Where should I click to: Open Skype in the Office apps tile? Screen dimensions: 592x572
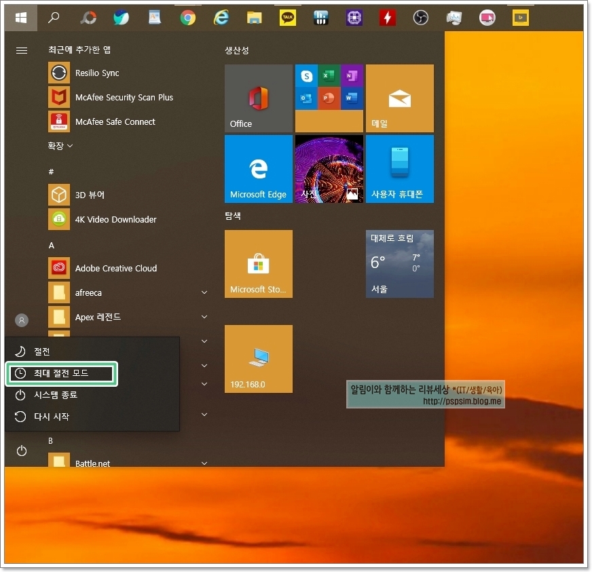[306, 76]
